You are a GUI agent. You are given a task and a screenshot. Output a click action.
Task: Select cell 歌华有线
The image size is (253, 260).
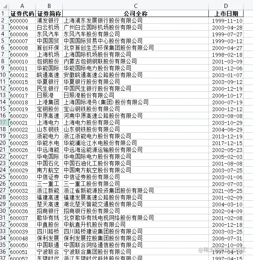(x=49, y=218)
